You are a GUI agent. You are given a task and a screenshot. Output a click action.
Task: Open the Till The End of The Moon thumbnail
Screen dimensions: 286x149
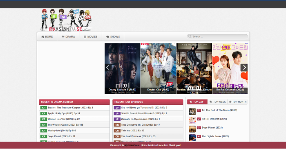pos(192,111)
